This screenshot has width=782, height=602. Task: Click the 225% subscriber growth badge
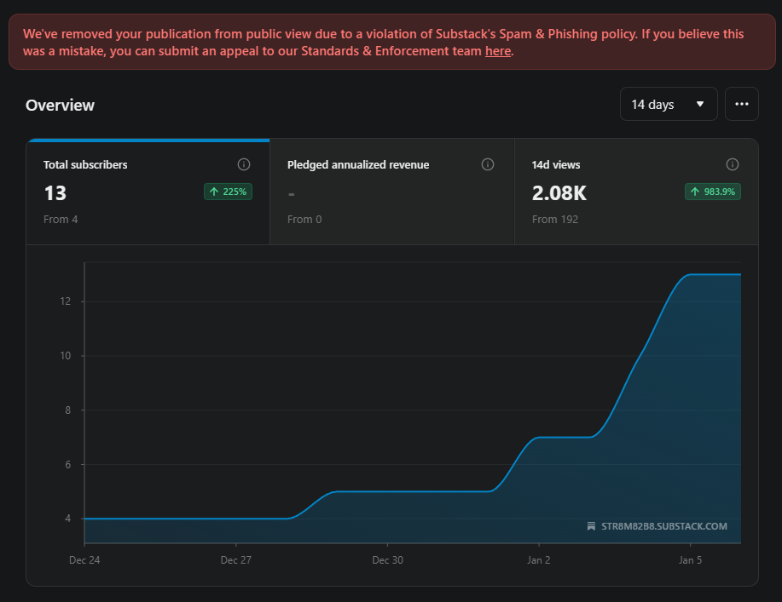[x=228, y=192]
